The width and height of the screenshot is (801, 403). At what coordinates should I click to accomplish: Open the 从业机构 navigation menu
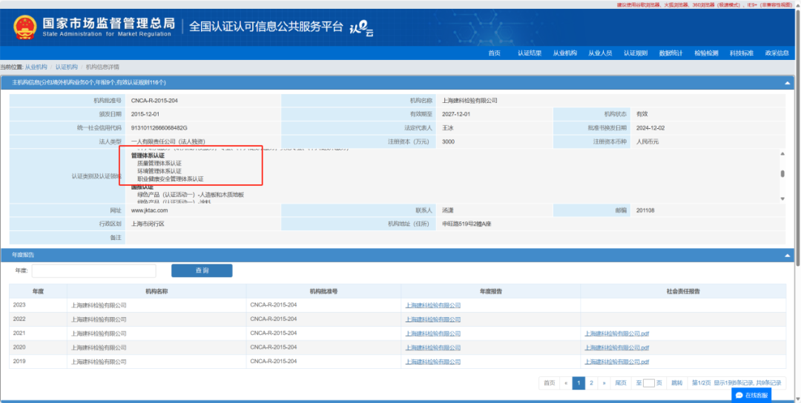(564, 53)
